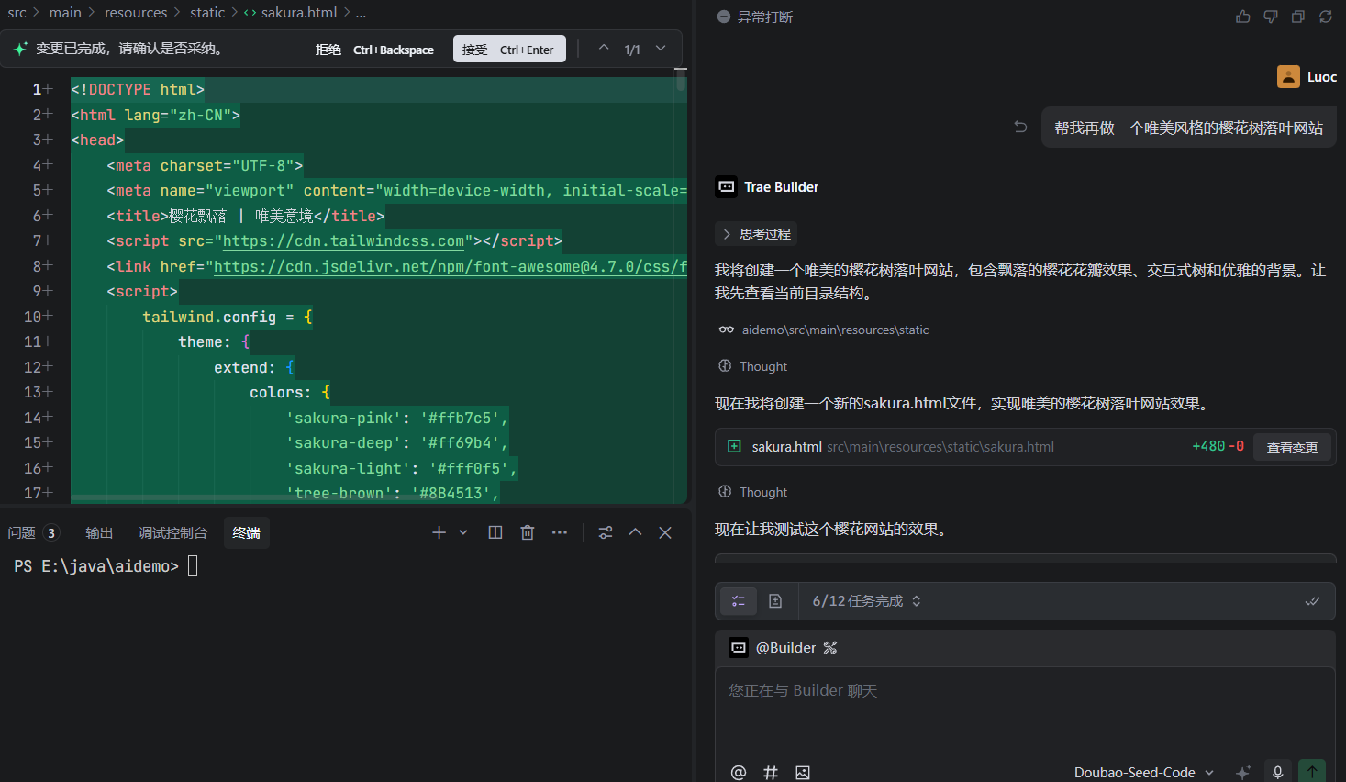Viewport: 1346px width, 782px height.
Task: Click the chat input field 您正在与 Builder 聊天
Action: click(x=1025, y=711)
